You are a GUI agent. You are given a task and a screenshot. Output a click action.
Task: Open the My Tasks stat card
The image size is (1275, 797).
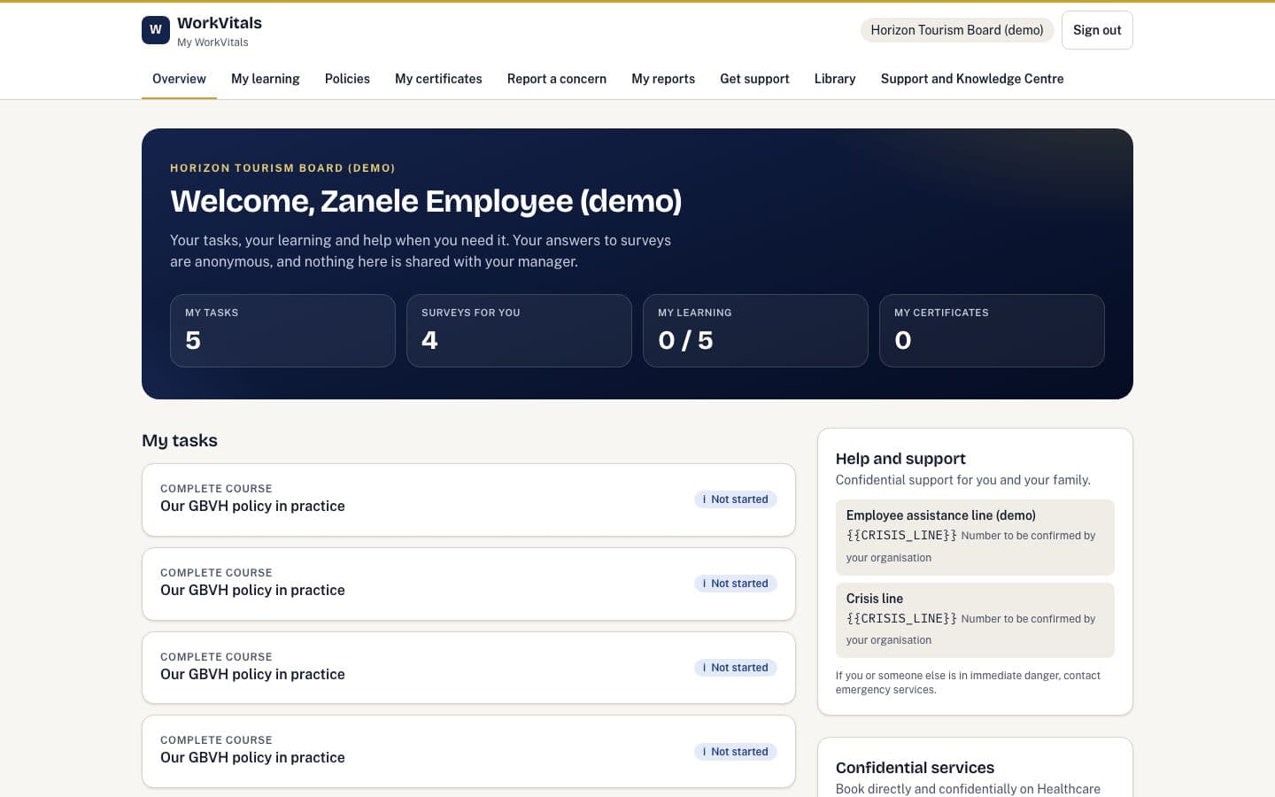pos(282,330)
